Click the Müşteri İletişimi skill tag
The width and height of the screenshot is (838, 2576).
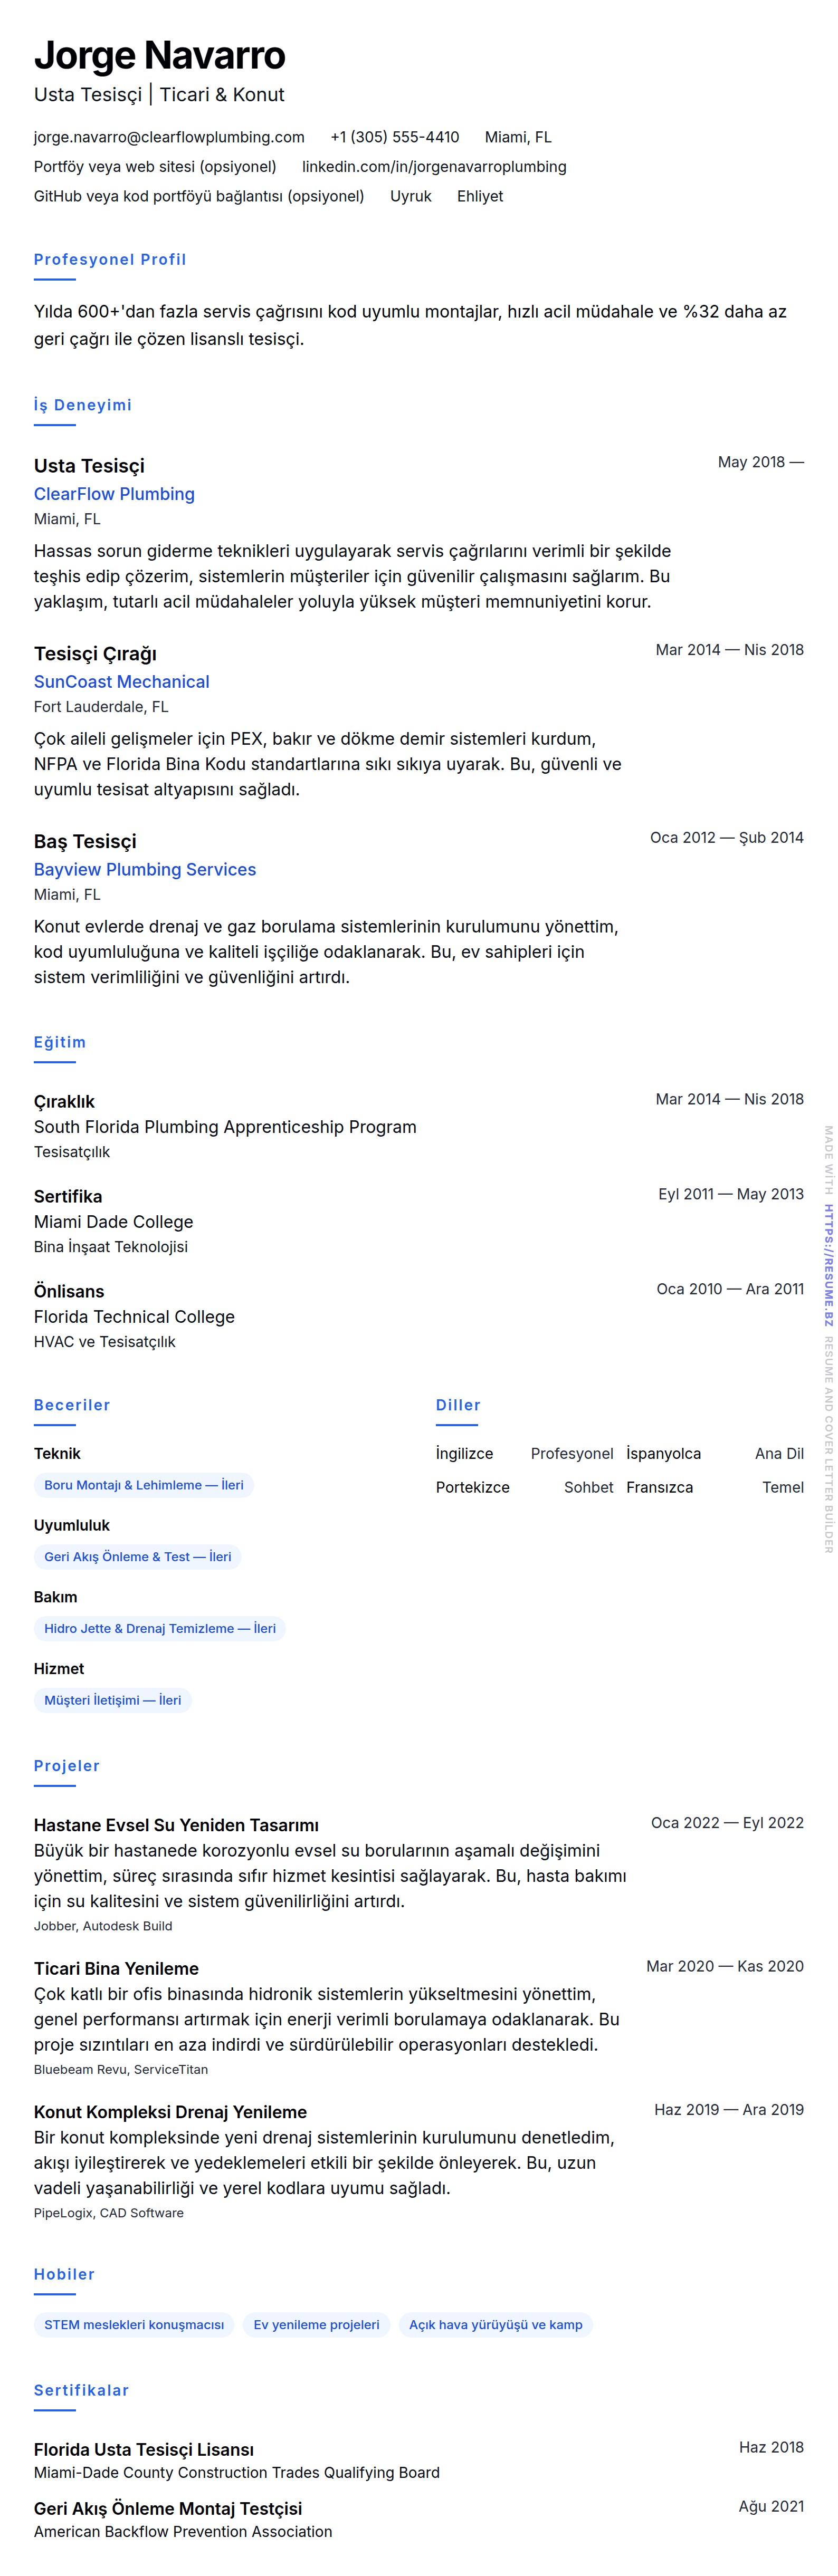pos(112,1700)
